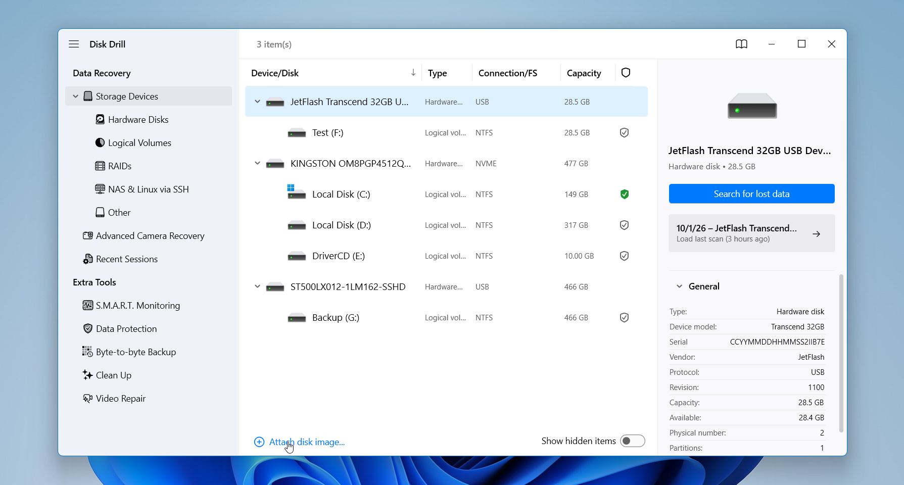
Task: Click the NAS & Linux via SSH icon
Action: tap(100, 189)
